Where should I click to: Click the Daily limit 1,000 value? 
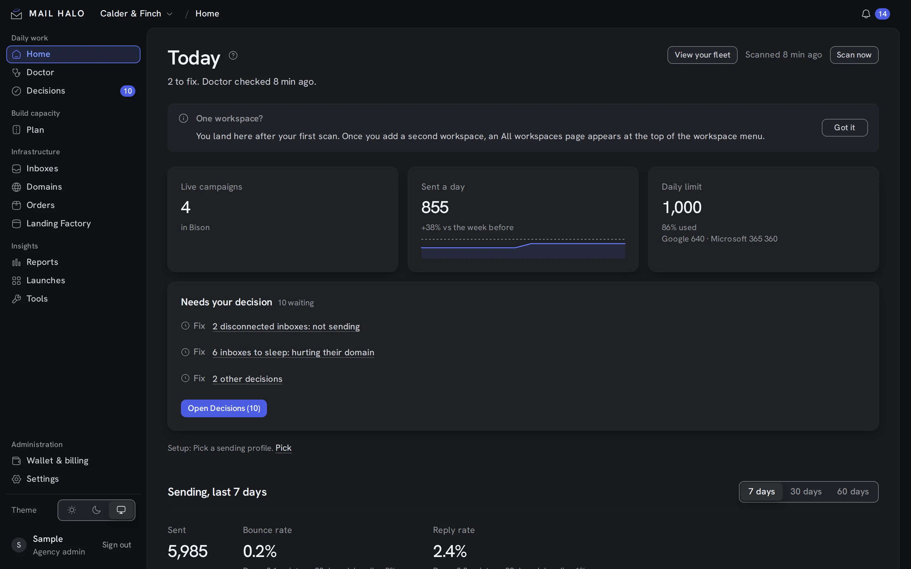point(681,207)
